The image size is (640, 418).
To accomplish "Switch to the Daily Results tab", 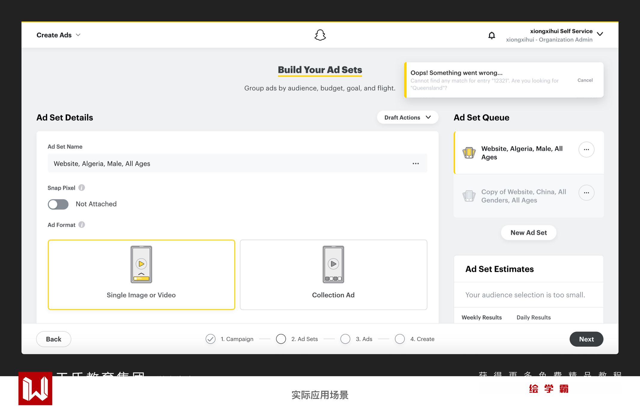I will click(x=533, y=317).
